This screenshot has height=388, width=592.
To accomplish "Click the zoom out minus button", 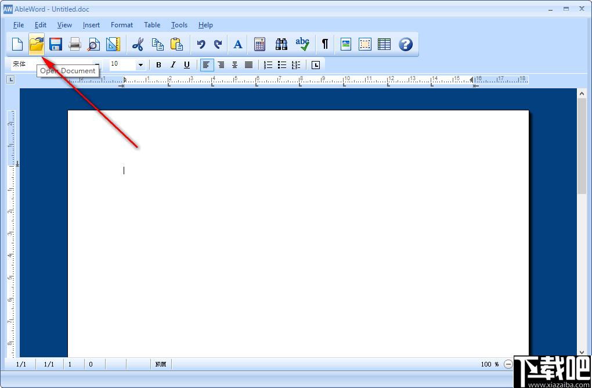I will (508, 364).
